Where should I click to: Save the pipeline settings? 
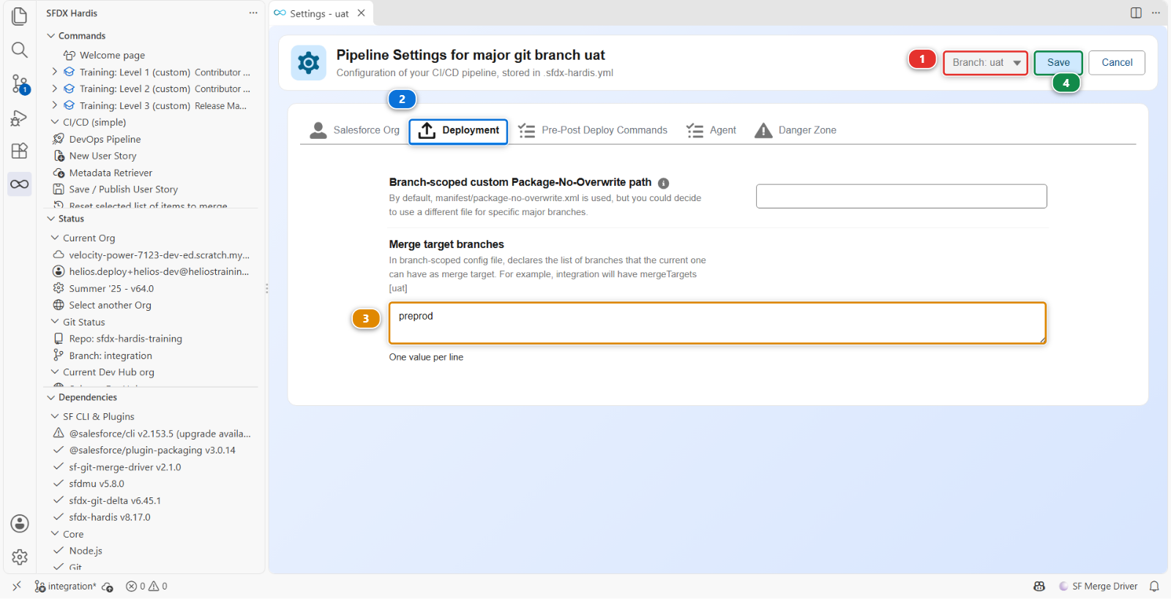(1058, 63)
